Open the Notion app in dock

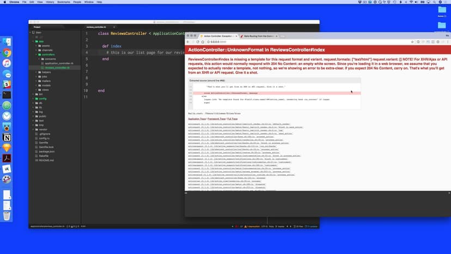pos(7,137)
